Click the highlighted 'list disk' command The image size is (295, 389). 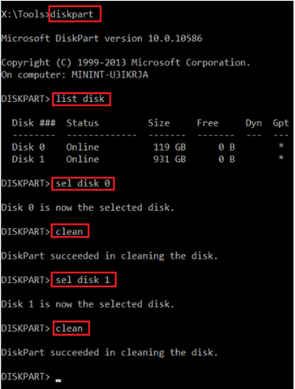82,99
